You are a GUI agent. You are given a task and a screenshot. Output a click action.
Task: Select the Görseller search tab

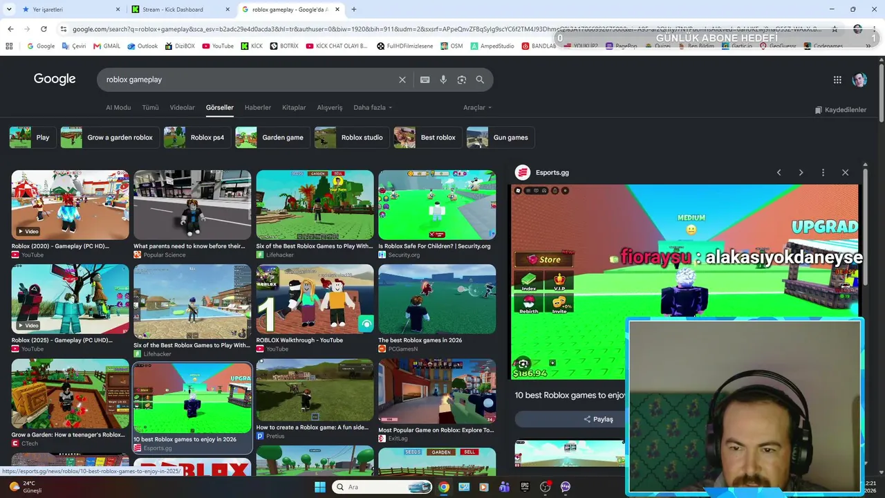click(x=220, y=108)
